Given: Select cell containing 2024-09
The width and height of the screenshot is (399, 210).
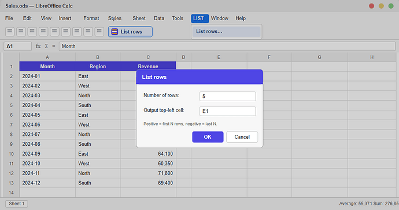Looking at the screenshot, I should coord(47,154).
